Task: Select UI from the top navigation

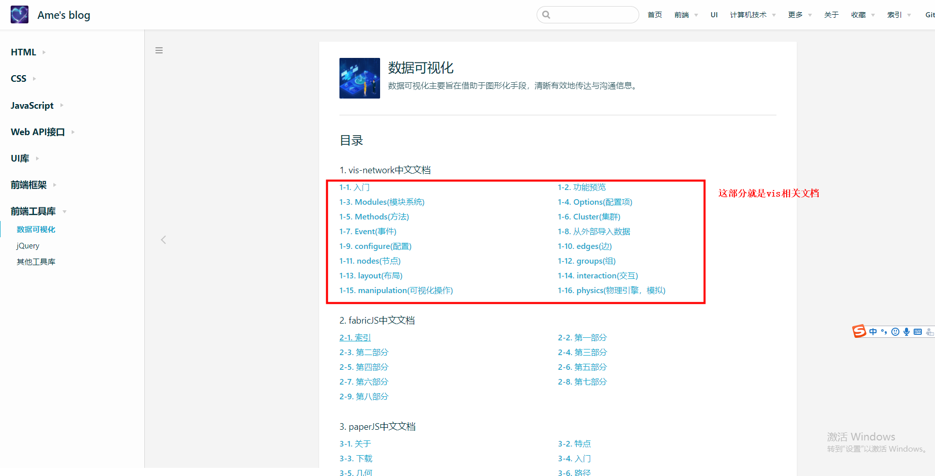Action: [x=713, y=15]
